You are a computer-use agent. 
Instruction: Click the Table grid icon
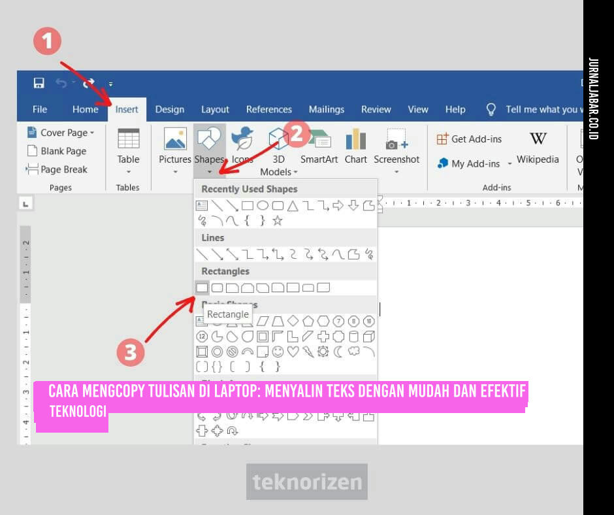[129, 139]
